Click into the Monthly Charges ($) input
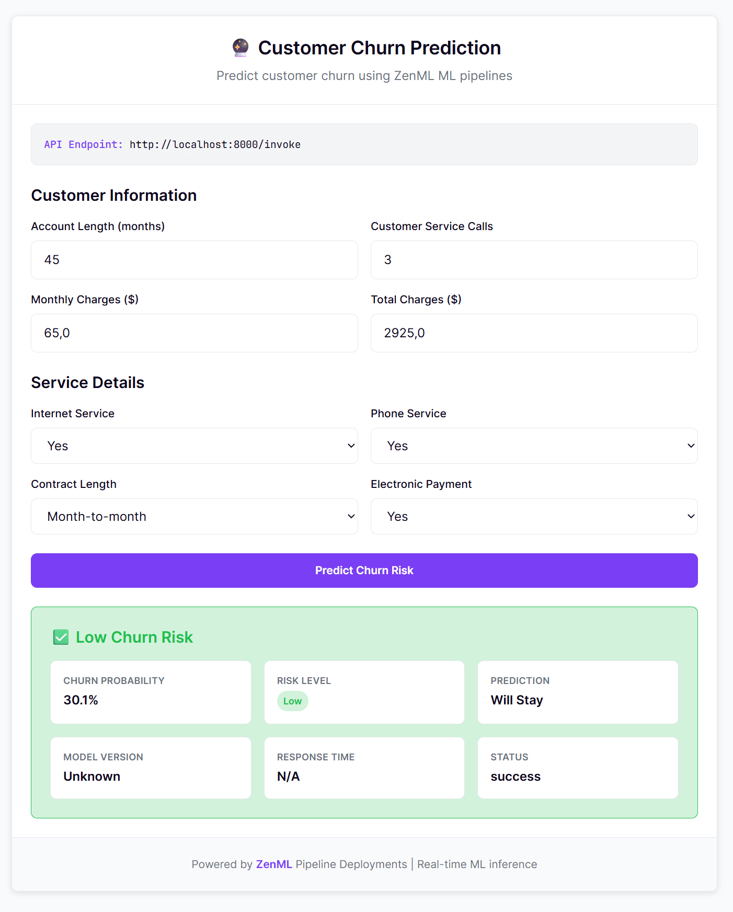This screenshot has height=912, width=733. (x=194, y=333)
